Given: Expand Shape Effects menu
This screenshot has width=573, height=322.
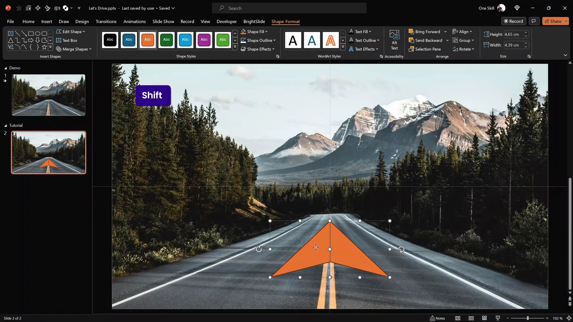Looking at the screenshot, I should pyautogui.click(x=258, y=49).
